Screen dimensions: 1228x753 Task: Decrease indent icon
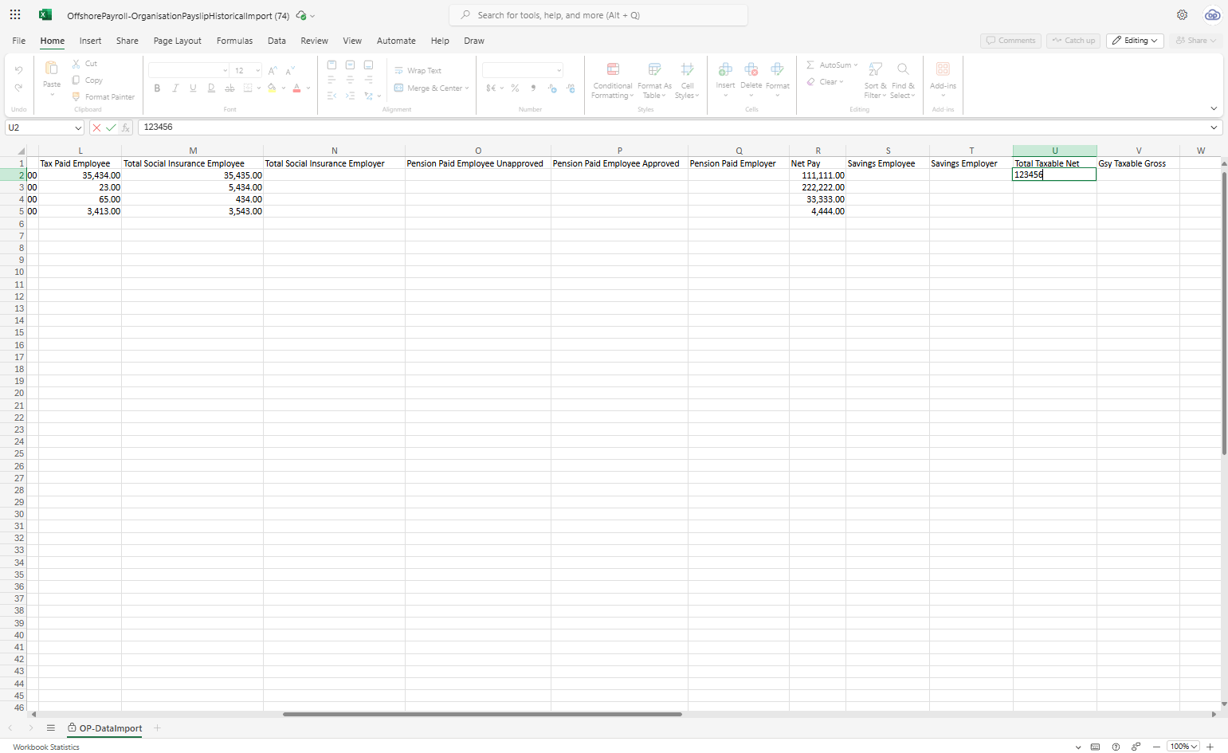pos(332,96)
